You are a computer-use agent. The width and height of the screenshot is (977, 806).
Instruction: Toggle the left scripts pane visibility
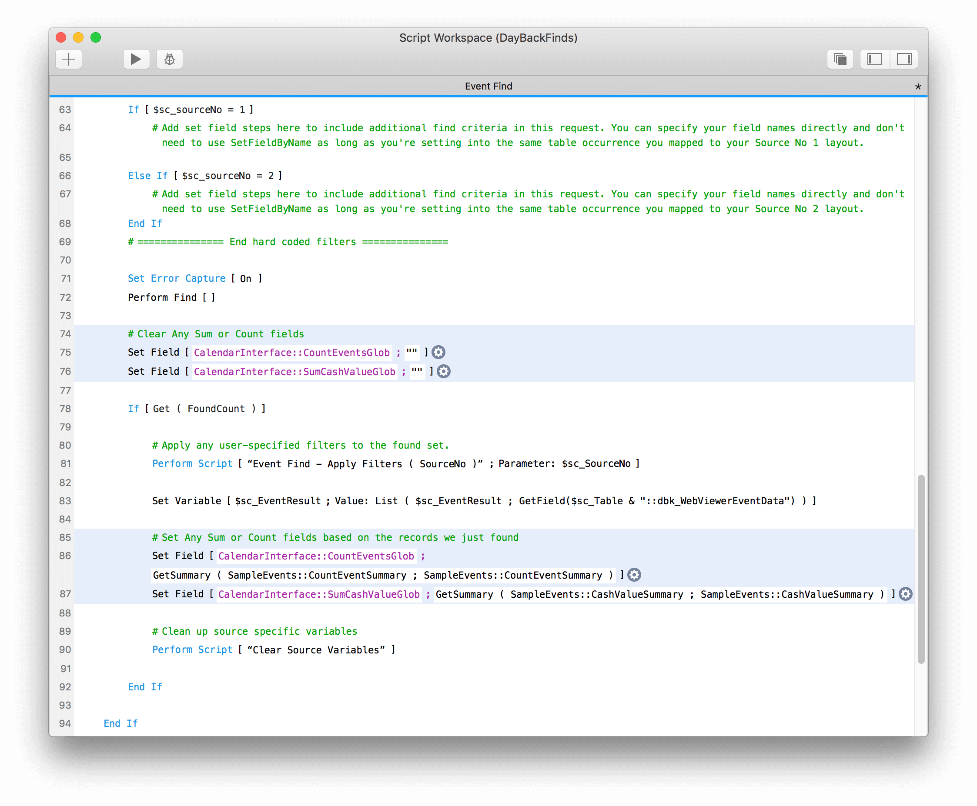click(874, 59)
